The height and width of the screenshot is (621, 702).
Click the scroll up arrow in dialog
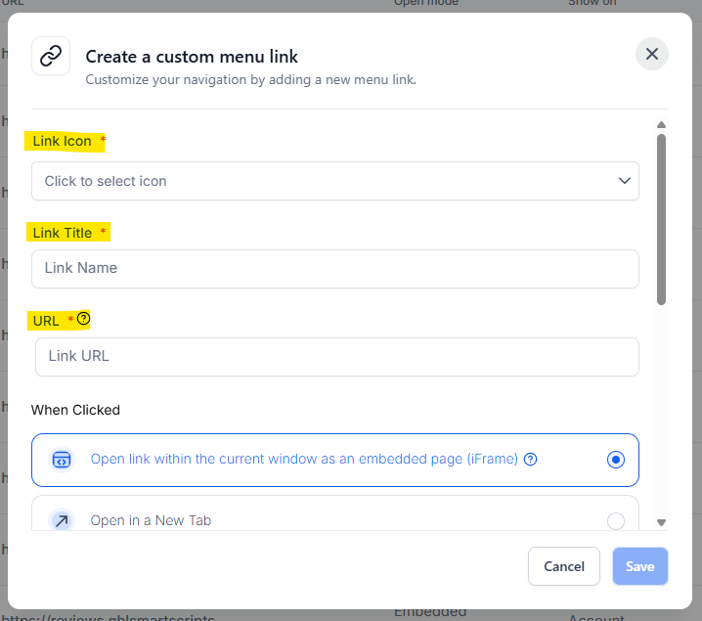661,124
